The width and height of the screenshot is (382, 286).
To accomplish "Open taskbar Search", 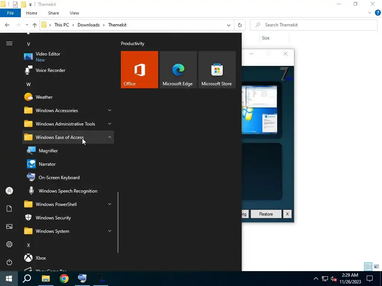I will click(x=27, y=279).
